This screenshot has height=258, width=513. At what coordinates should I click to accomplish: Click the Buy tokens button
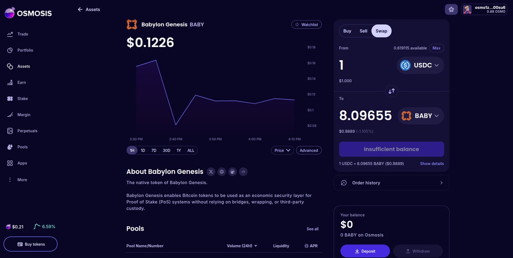[30, 244]
